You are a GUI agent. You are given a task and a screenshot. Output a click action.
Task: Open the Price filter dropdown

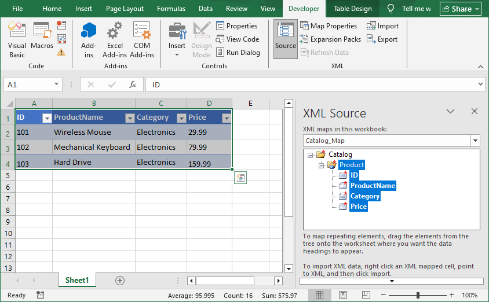click(x=227, y=118)
